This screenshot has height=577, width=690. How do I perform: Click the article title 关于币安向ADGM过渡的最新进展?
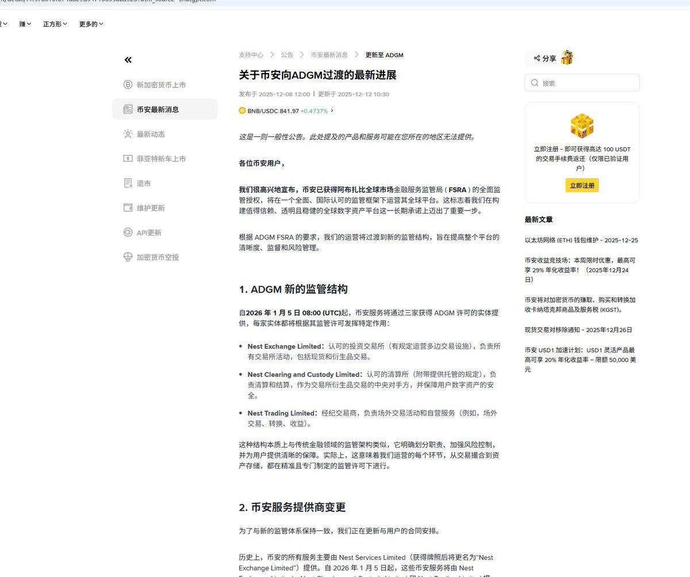[318, 75]
